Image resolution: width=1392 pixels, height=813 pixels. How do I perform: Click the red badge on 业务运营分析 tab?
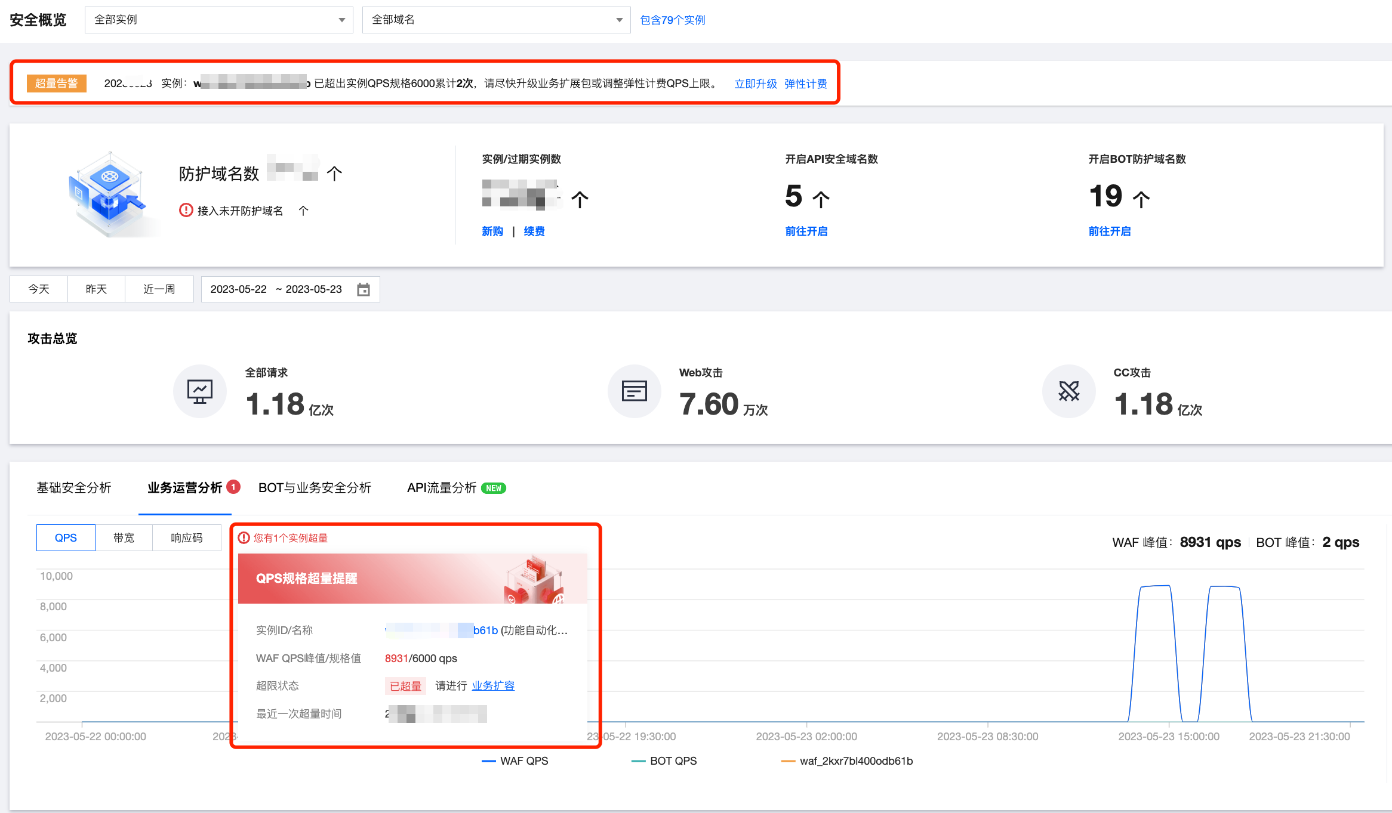point(233,487)
